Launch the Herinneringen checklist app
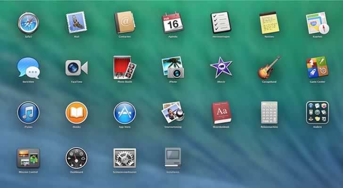Screen dimensions: 343x188 tap(221, 22)
